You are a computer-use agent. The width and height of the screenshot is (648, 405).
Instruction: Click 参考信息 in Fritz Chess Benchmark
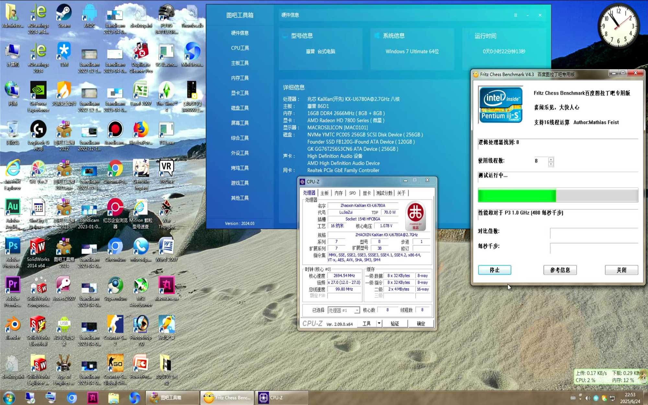560,270
